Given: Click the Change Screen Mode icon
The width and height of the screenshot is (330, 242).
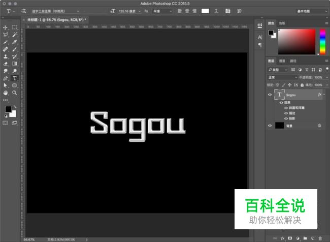Looking at the screenshot, I should (x=15, y=123).
